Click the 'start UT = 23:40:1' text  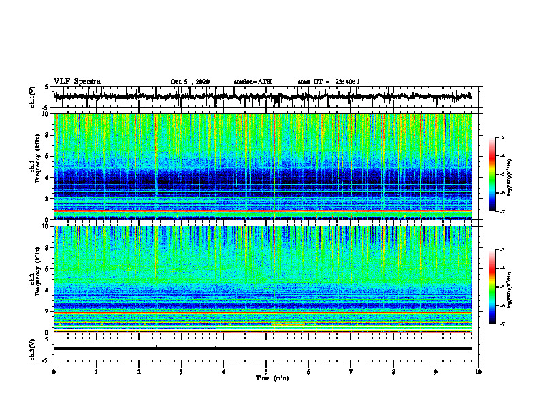pyautogui.click(x=329, y=82)
